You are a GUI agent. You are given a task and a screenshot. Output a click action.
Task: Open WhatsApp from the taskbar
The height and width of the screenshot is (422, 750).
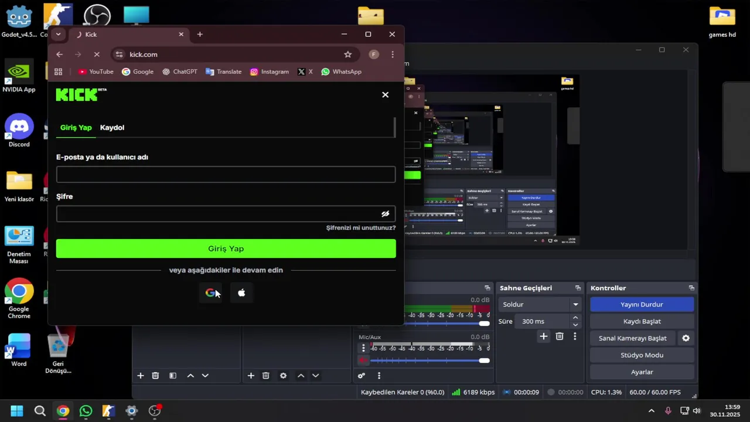[86, 411]
